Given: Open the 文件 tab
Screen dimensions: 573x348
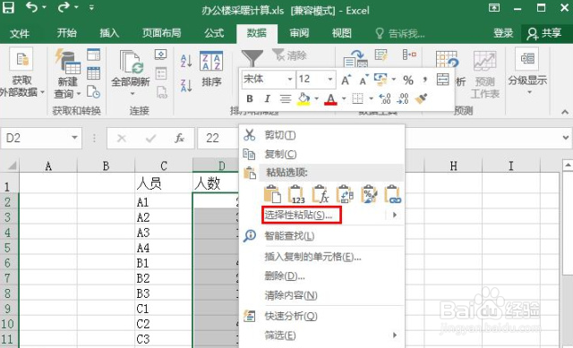Looking at the screenshot, I should tap(20, 34).
